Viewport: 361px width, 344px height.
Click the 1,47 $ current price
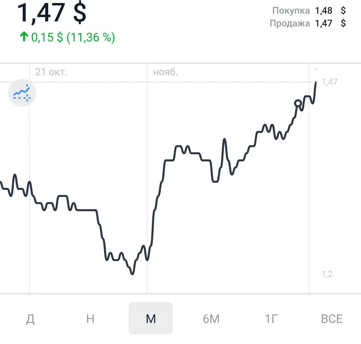pos(52,13)
